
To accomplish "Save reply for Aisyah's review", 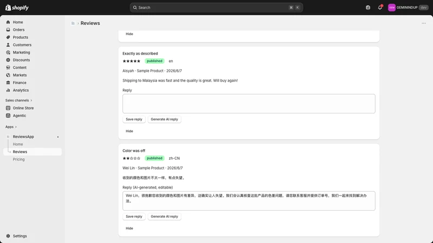I will point(134,119).
